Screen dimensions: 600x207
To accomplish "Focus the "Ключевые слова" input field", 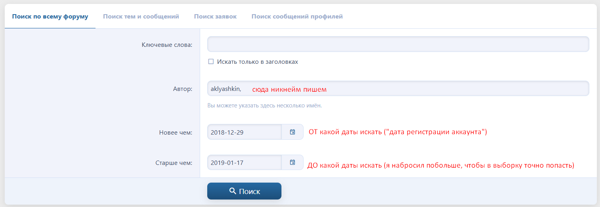I will point(398,44).
